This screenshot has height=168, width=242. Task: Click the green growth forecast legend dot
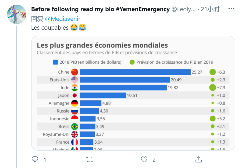tap(132, 62)
